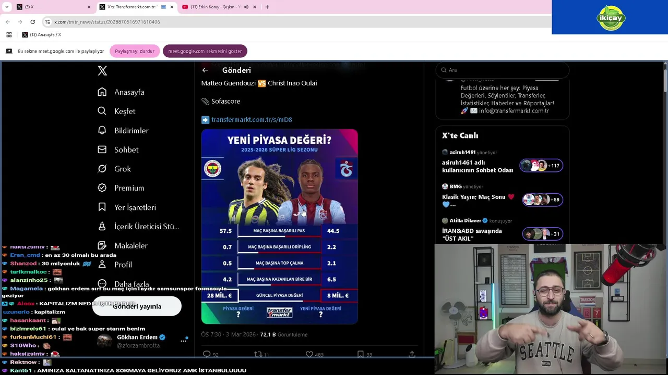
Task: Click the bookmark icon for Yer İşaretleri
Action: tap(102, 207)
